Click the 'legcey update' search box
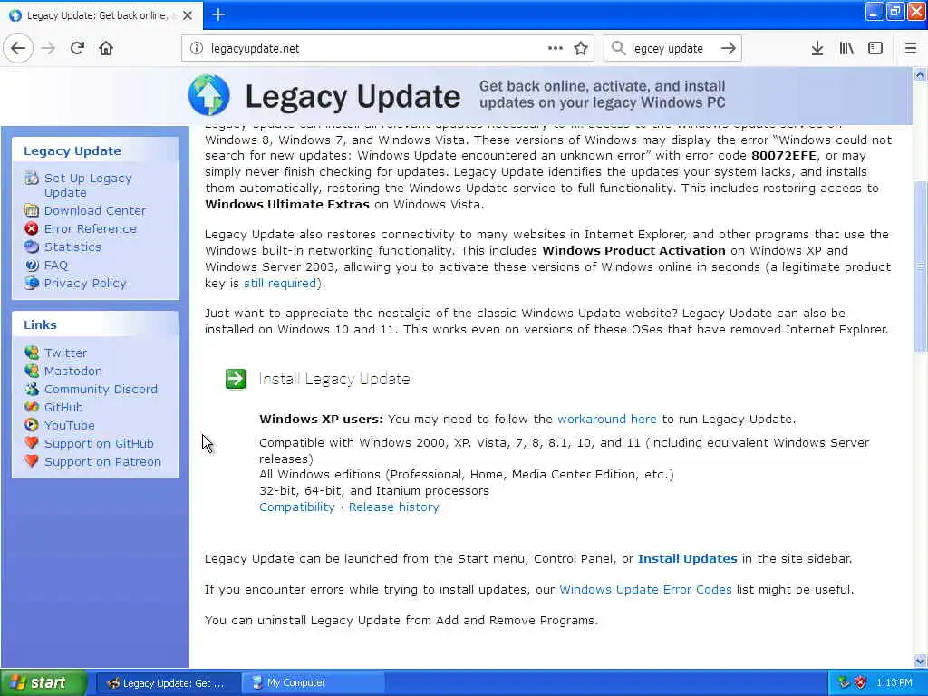The width and height of the screenshot is (928, 696). coord(672,49)
